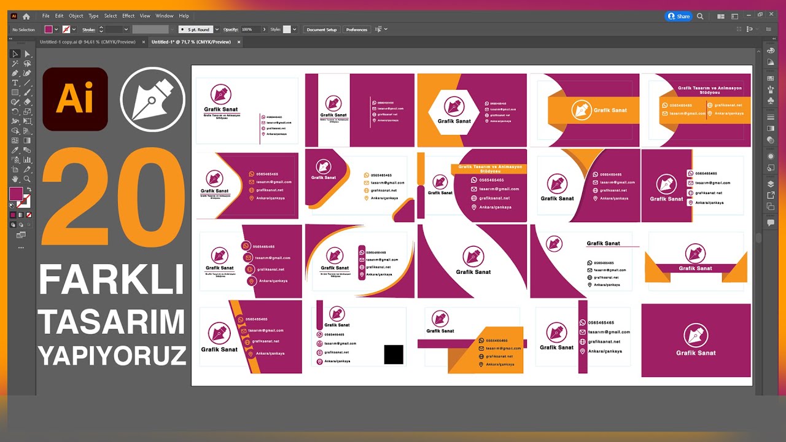786x442 pixels.
Task: Click the Preferences button
Action: pos(357,29)
